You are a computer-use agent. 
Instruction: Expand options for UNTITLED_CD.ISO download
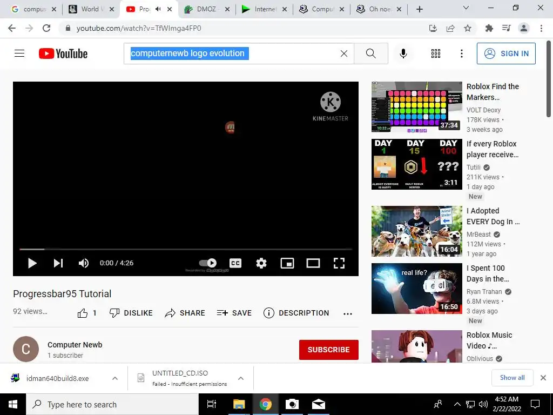point(241,378)
